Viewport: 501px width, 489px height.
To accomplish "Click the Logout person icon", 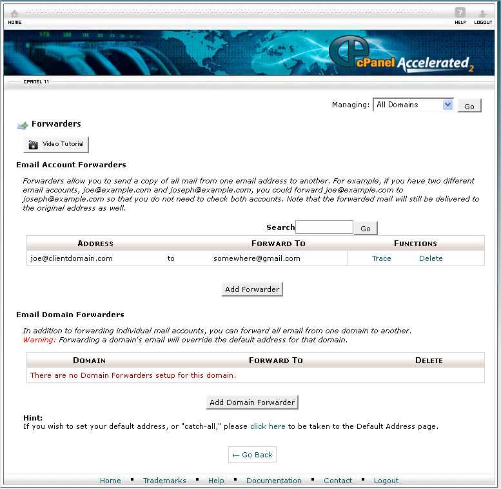I will (482, 14).
